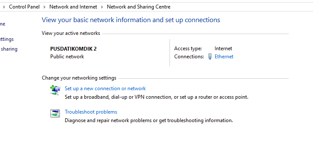This screenshot has width=313, height=157.
Task: Open the partially visible link ending in 'ne'
Action: point(3,24)
